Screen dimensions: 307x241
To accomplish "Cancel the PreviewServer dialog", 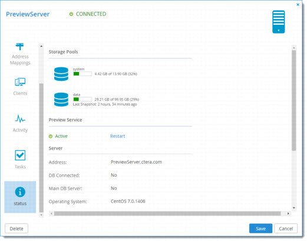I will pos(286,229).
